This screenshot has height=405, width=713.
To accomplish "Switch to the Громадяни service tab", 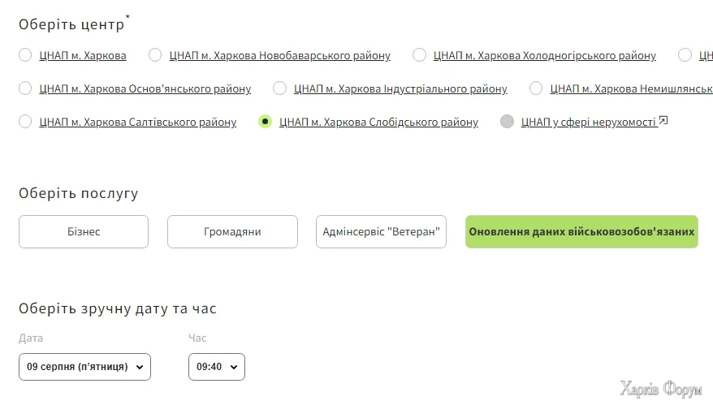I will pos(232,231).
